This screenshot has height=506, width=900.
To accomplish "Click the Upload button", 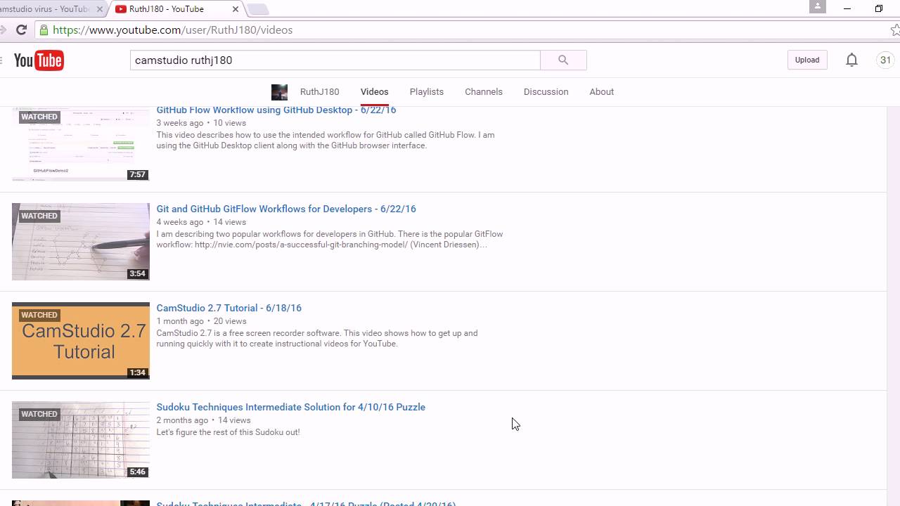I will (807, 60).
